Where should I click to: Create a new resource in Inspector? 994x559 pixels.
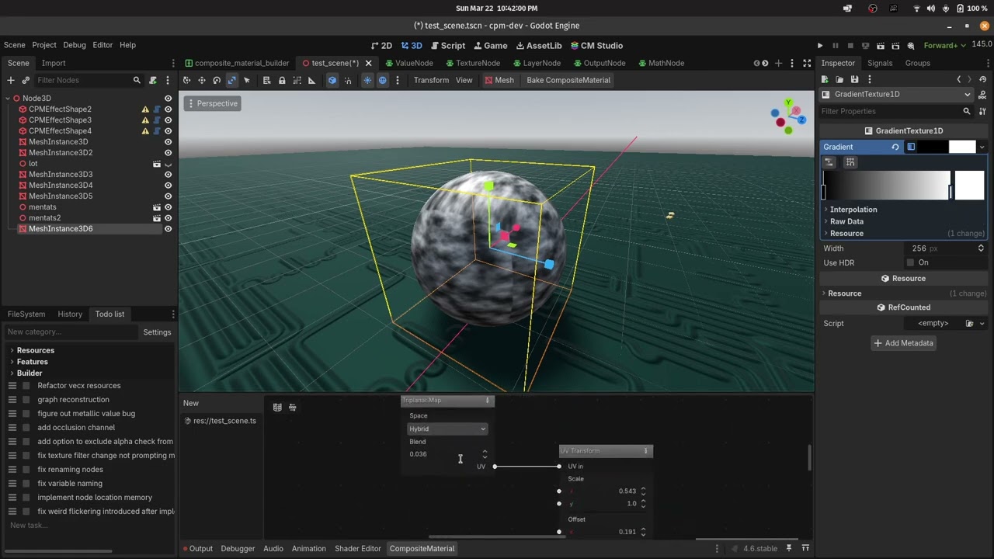point(825,79)
